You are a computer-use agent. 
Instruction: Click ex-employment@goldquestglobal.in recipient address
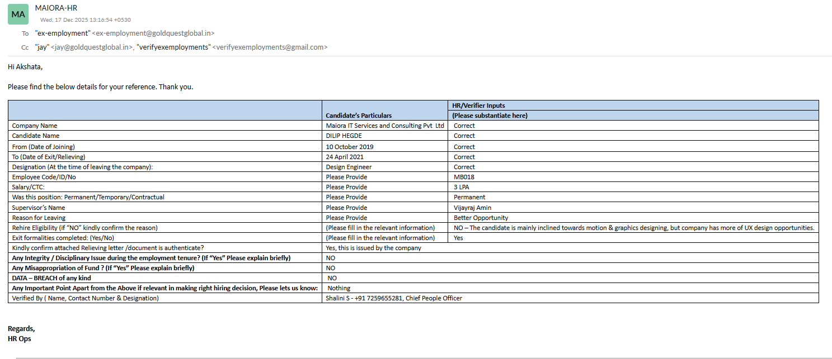point(153,33)
